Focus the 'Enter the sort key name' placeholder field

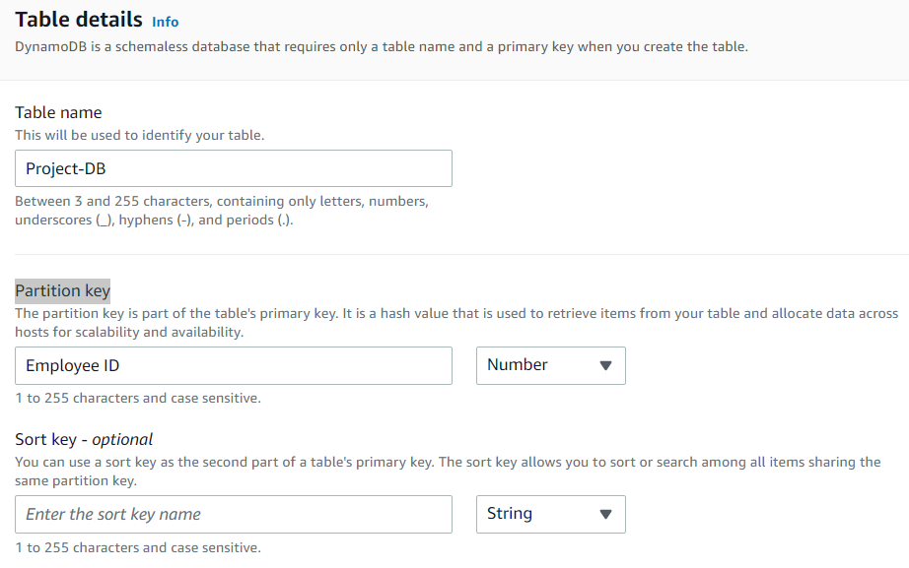[233, 514]
